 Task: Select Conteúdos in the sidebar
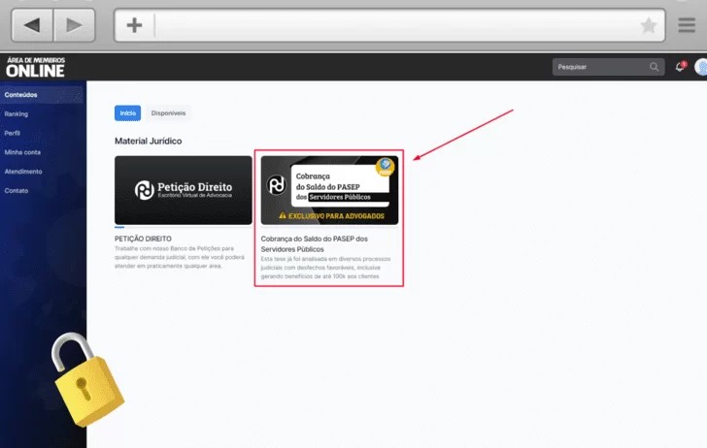(43, 95)
